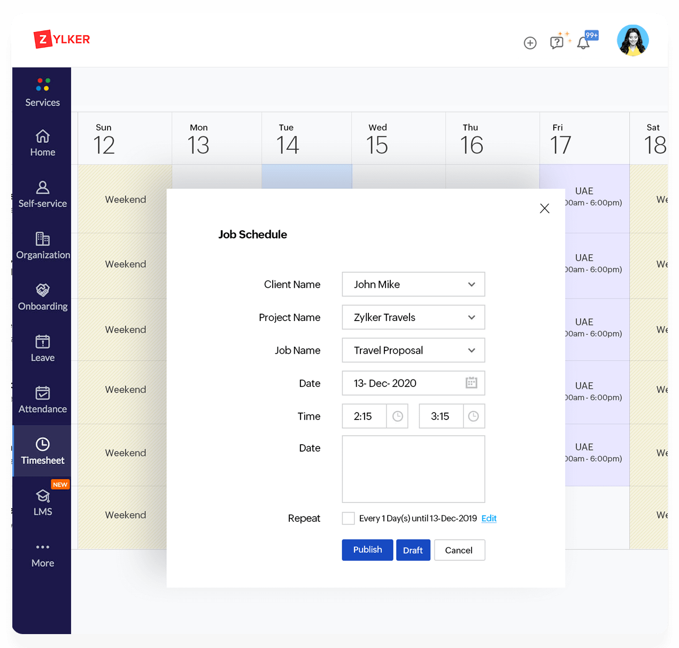
Task: Open notifications bell with 99+ badge
Action: 584,42
